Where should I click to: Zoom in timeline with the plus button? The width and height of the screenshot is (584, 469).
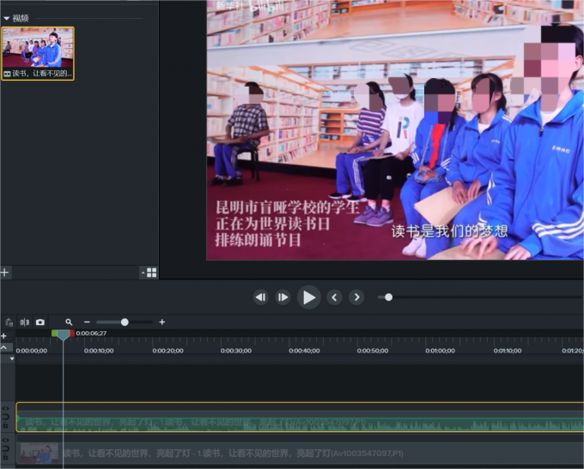click(x=162, y=322)
